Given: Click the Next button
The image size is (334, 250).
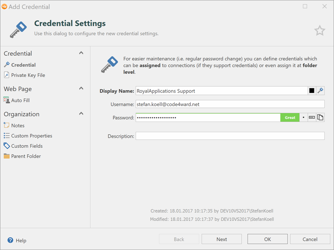Looking at the screenshot, I should click(x=222, y=239).
